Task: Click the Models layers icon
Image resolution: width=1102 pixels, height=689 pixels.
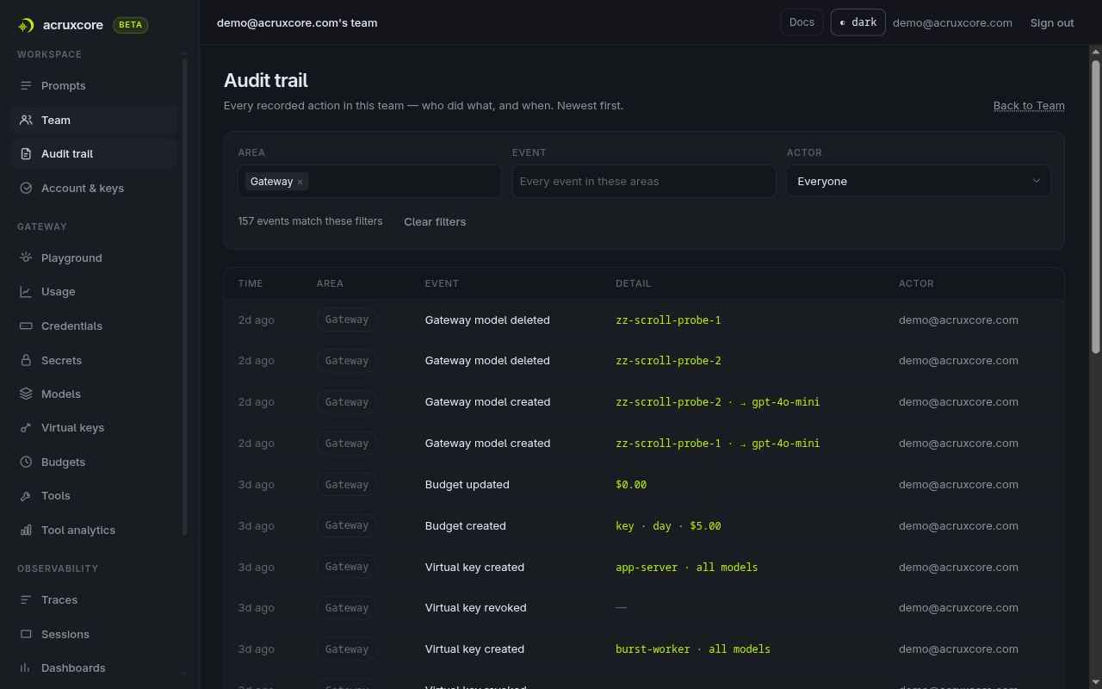Action: [x=26, y=394]
